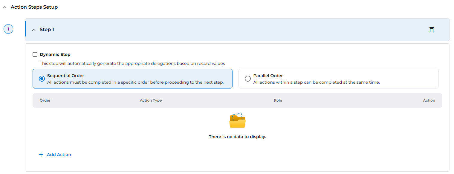Click the Dynamic Step label text
Image resolution: width=454 pixels, height=174 pixels.
click(55, 54)
